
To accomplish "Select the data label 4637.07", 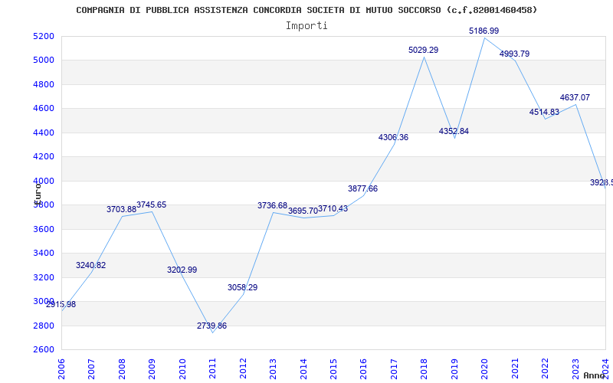I will tap(575, 98).
